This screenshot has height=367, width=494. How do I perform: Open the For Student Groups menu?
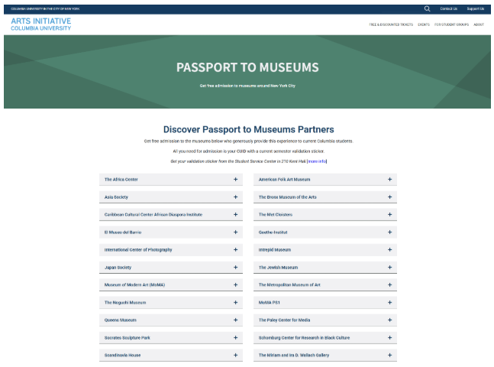click(x=451, y=24)
